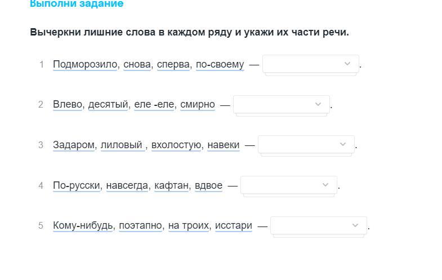
Task: Strike out the word «по-своему»
Action: click(220, 64)
